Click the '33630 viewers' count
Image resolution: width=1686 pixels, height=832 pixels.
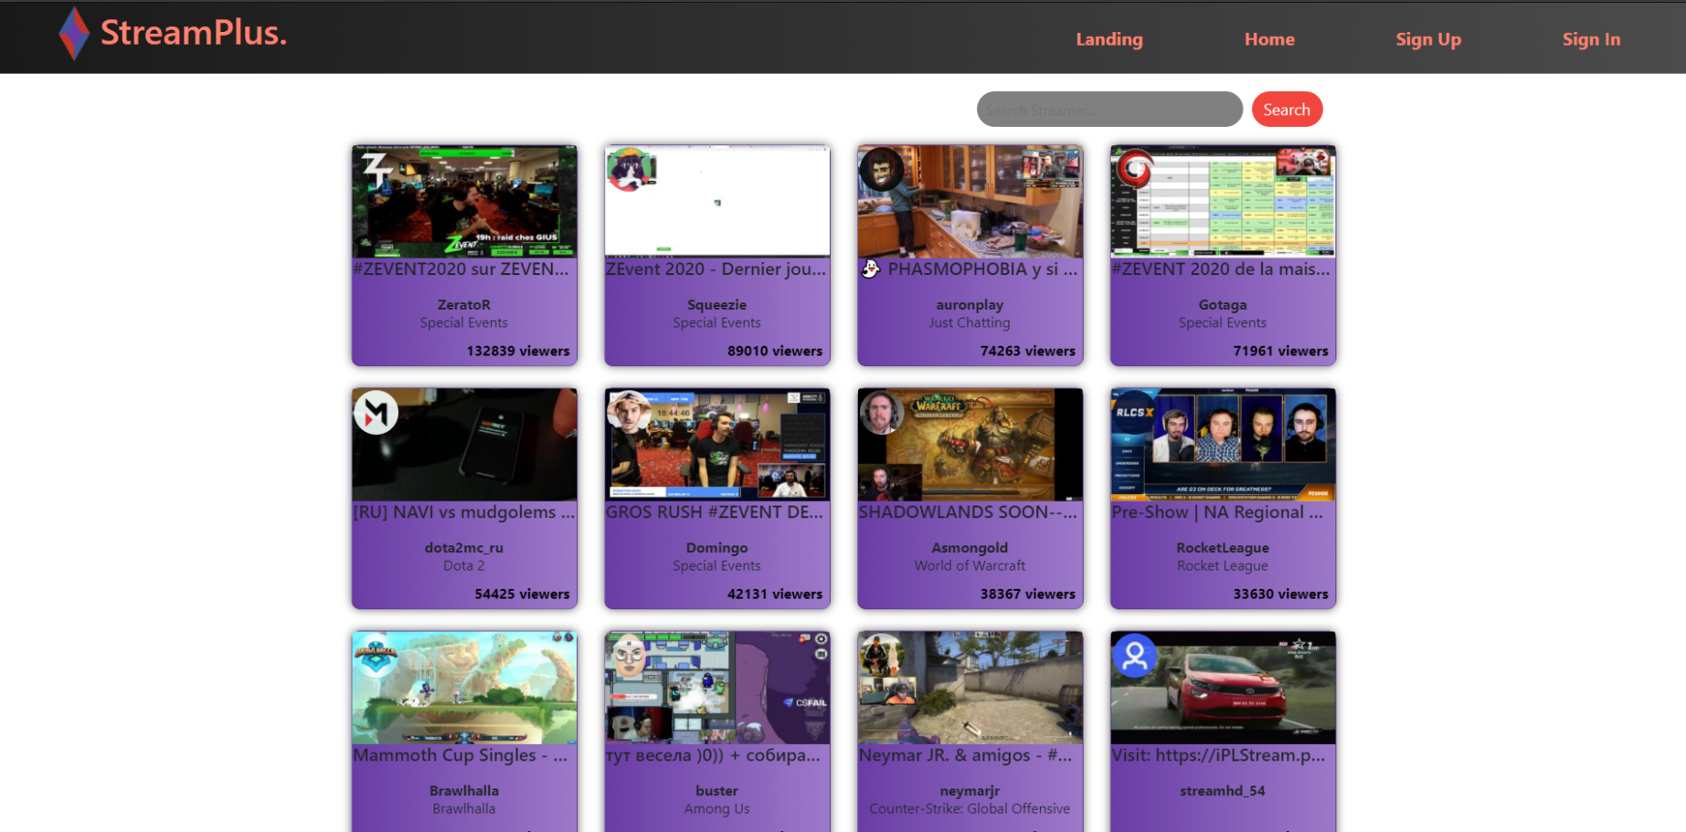1280,594
